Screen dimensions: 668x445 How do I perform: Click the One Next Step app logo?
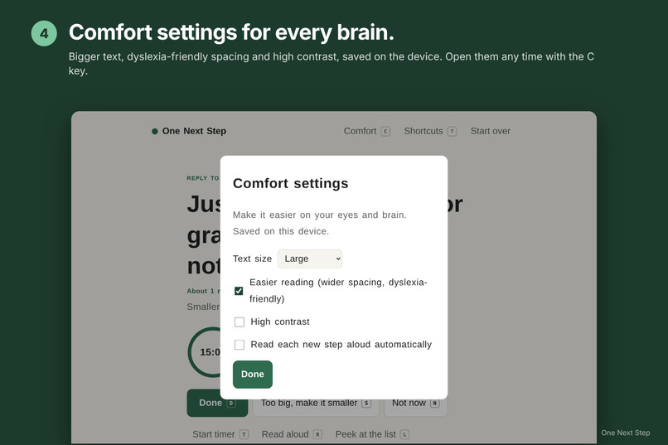(189, 131)
